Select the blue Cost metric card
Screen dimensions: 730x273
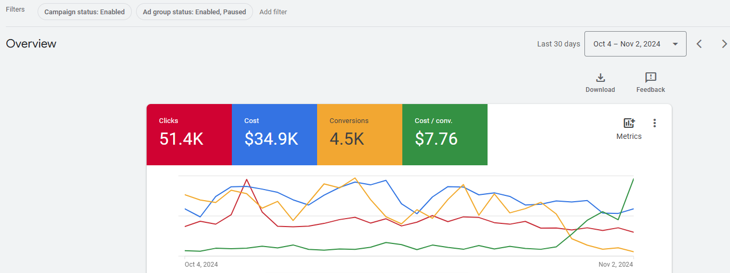click(x=274, y=135)
